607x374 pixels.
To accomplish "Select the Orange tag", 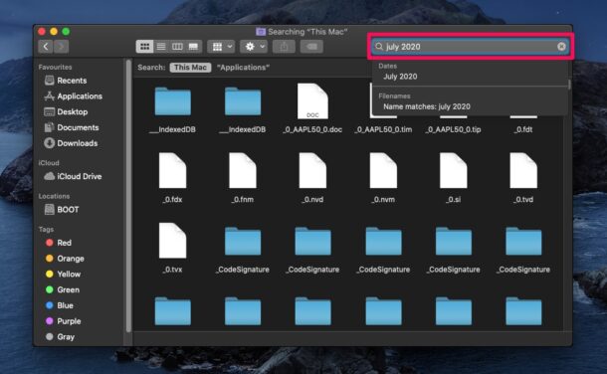I will coord(65,259).
